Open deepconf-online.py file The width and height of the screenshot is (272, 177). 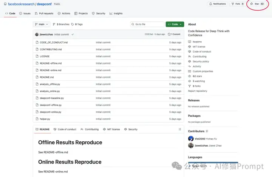(51, 112)
